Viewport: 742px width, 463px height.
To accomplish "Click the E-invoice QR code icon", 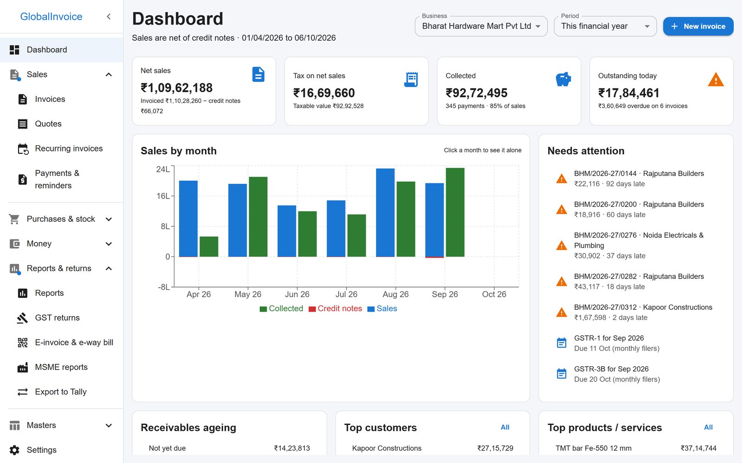I will [x=23, y=343].
